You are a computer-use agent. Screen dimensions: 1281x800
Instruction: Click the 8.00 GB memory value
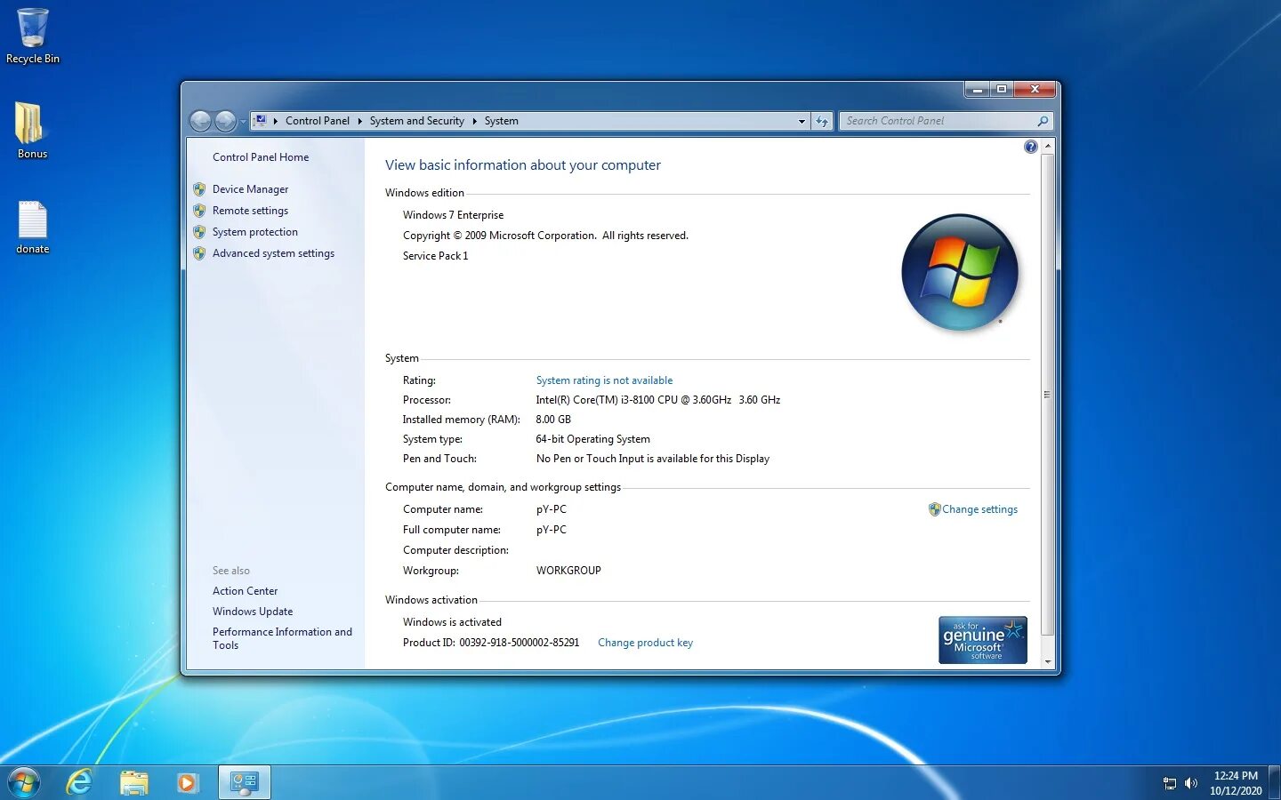553,420
